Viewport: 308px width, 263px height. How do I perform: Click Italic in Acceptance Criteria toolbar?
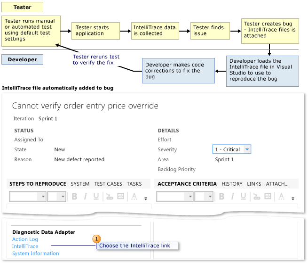click(233, 196)
